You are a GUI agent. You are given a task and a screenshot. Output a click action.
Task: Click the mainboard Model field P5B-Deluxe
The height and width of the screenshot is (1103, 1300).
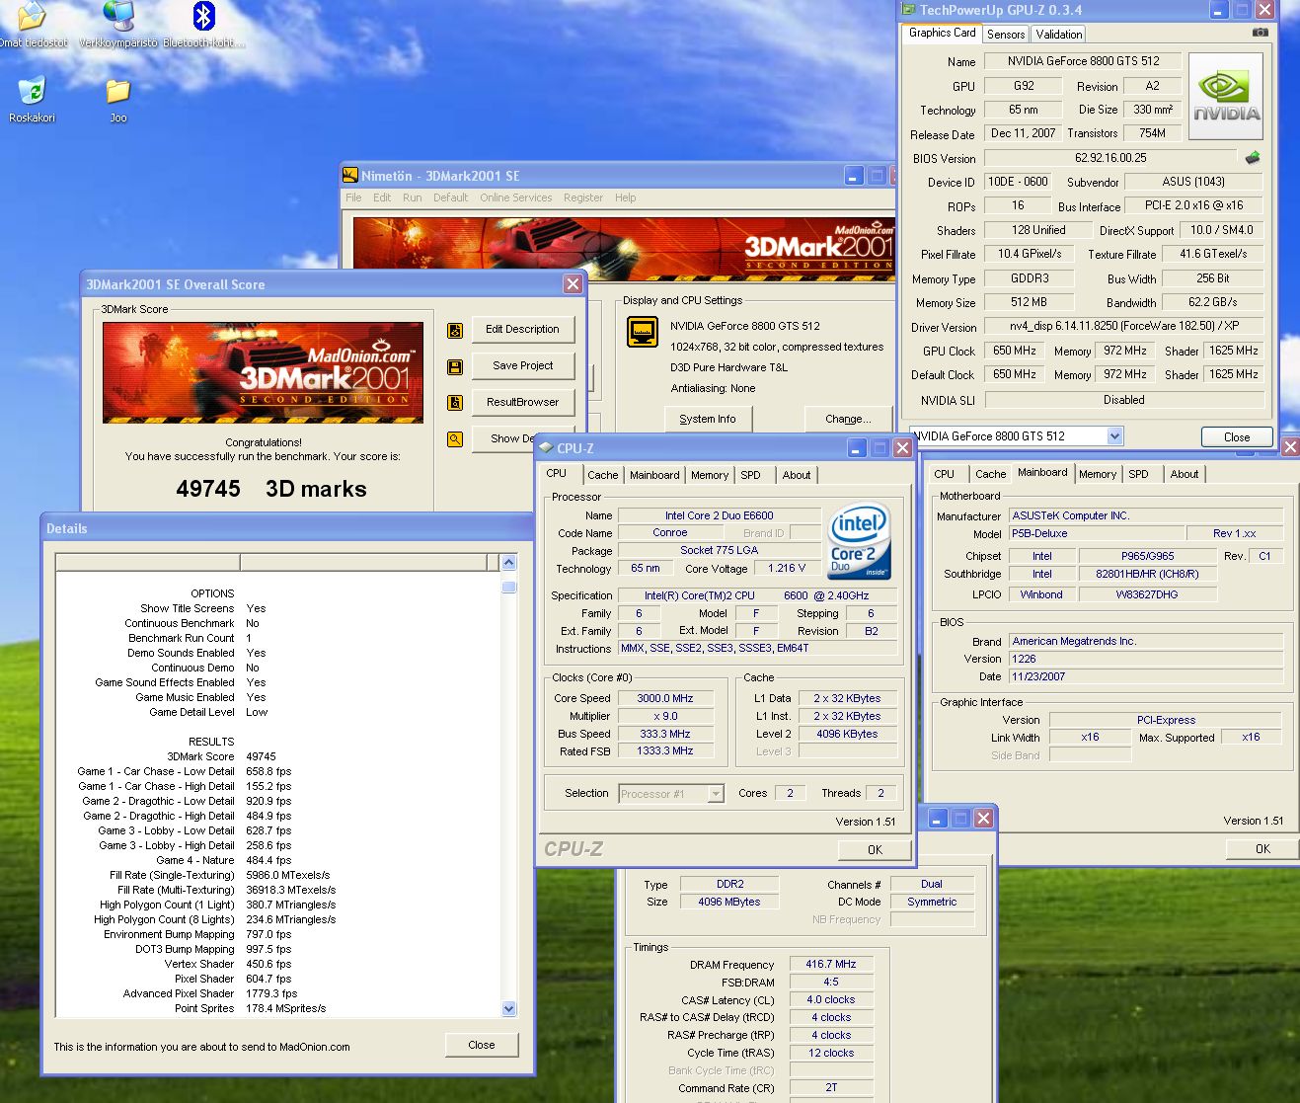click(1095, 533)
